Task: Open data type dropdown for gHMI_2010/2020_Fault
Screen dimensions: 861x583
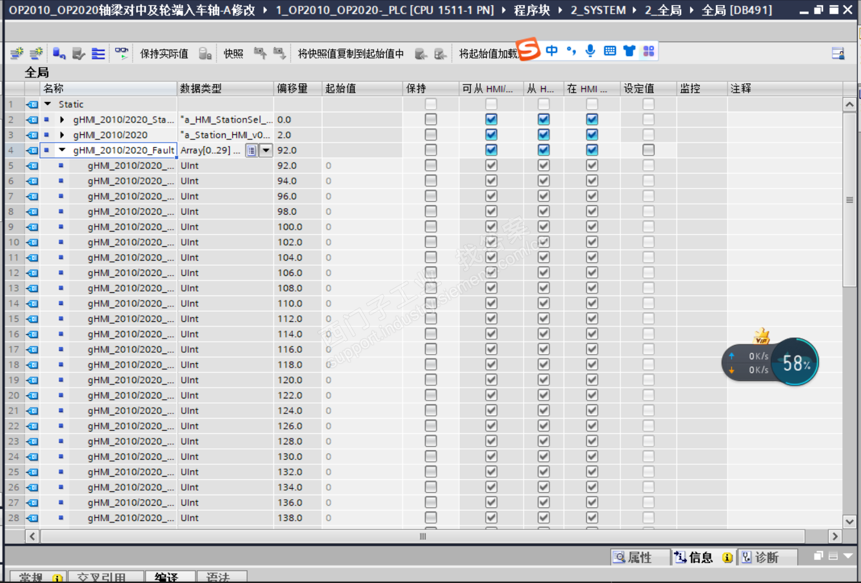Action: point(266,150)
